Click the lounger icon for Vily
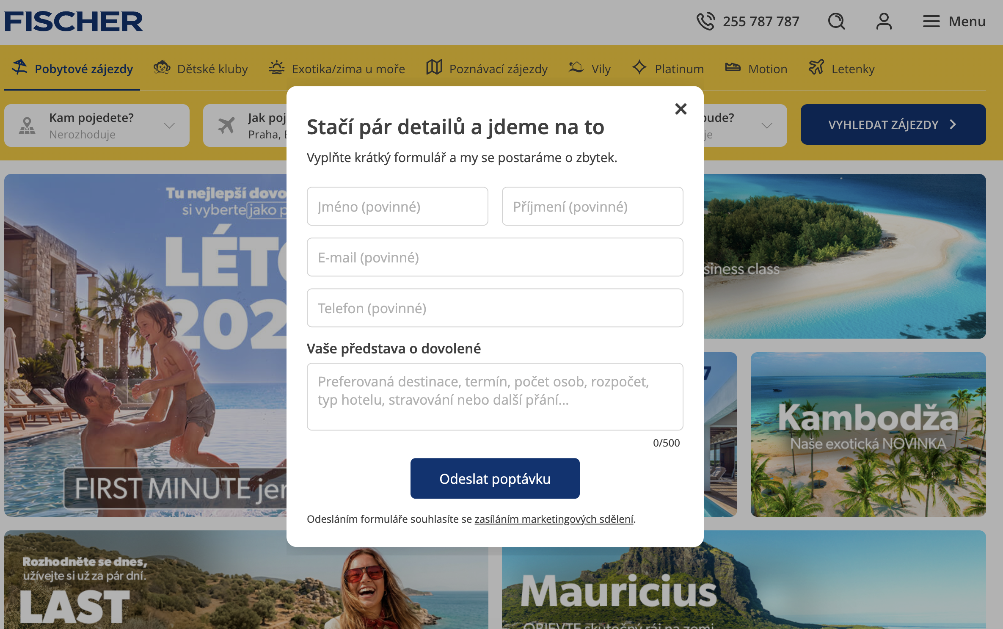 [576, 67]
